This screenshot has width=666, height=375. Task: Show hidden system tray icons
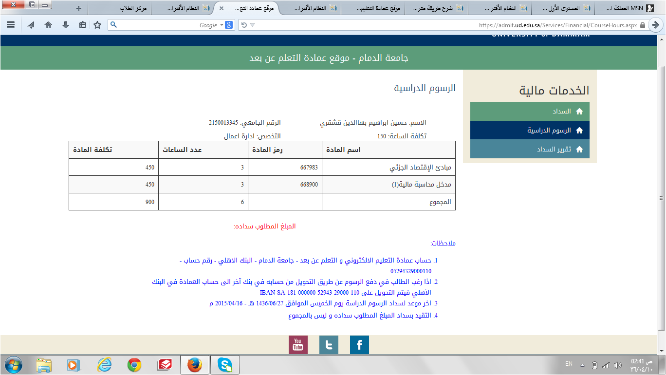(582, 365)
